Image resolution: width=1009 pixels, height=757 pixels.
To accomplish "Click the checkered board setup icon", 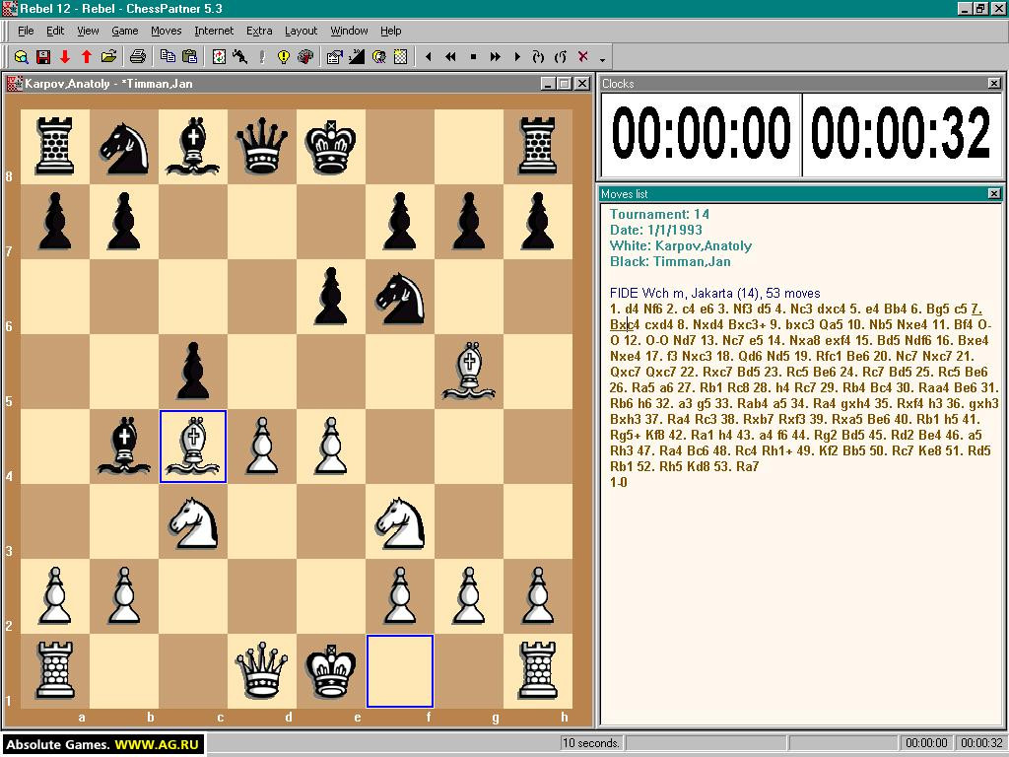I will coord(400,56).
